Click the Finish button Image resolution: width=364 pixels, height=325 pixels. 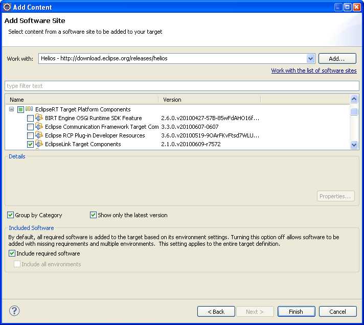pyautogui.click(x=296, y=312)
